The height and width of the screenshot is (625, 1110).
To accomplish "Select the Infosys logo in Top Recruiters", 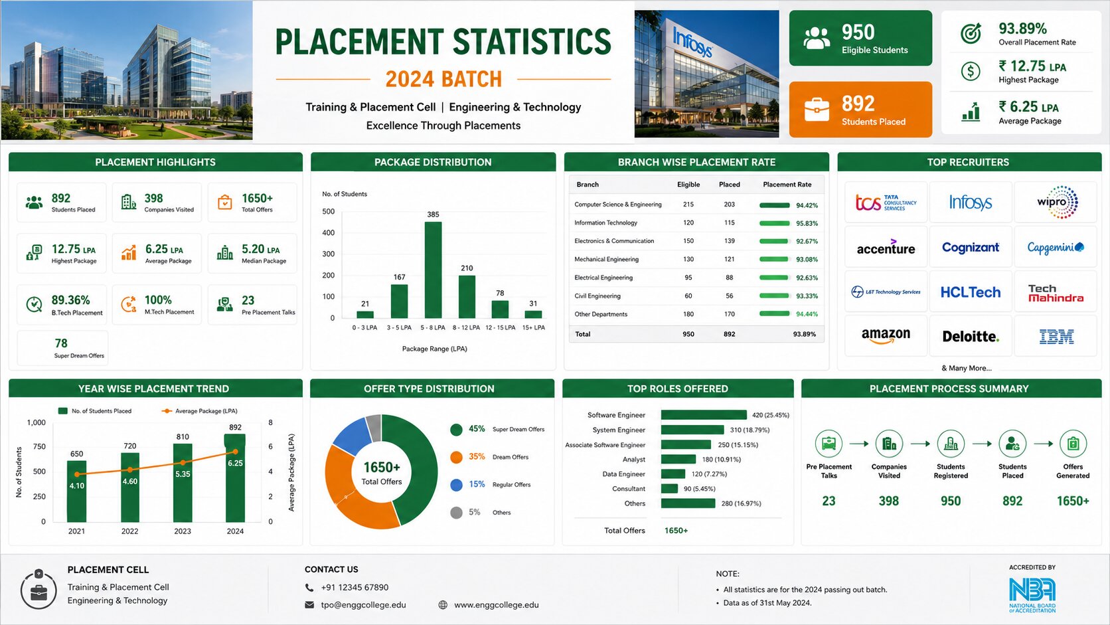I will 971,203.
